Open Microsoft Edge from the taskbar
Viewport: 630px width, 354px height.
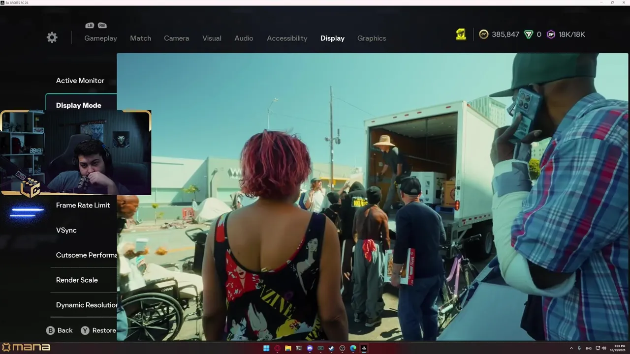353,348
